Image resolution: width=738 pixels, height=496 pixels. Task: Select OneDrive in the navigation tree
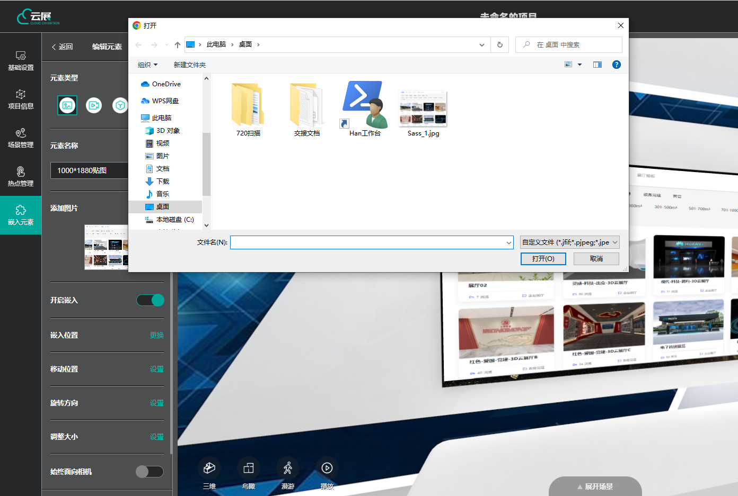(x=166, y=84)
